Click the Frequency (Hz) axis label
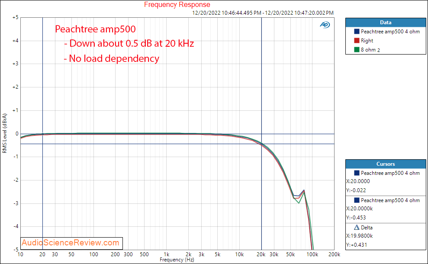The image size is (428, 264). tap(177, 260)
